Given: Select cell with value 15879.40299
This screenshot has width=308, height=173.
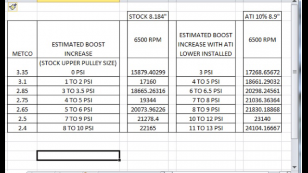Looking at the screenshot, I should (148, 67).
